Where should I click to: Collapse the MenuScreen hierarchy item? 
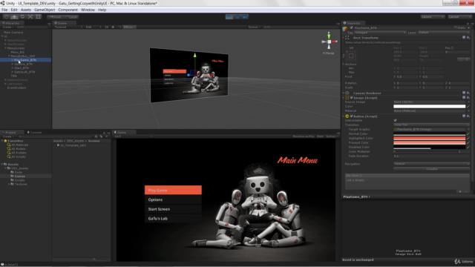point(5,48)
